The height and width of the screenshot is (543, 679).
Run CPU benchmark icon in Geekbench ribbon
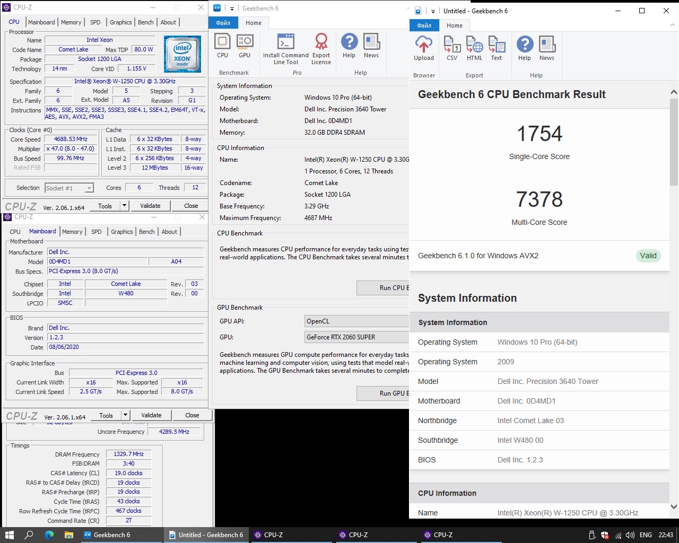222,46
